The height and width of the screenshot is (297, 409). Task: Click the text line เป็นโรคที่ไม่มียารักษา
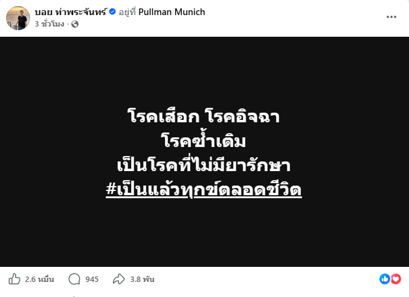(204, 165)
